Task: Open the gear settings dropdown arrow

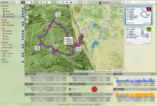Action: 50,2
